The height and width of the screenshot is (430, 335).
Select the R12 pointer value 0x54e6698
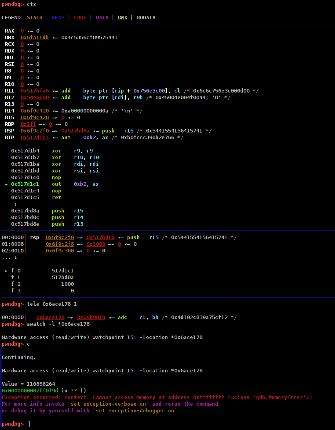pyautogui.click(x=35, y=98)
